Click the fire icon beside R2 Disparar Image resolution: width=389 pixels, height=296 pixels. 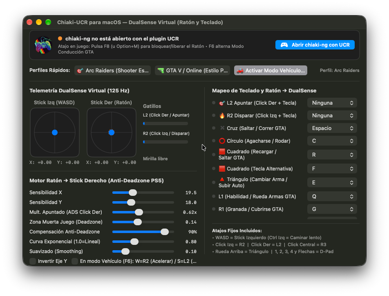click(222, 115)
